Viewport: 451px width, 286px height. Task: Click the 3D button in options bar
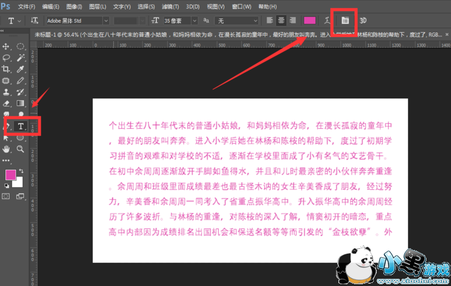click(363, 20)
